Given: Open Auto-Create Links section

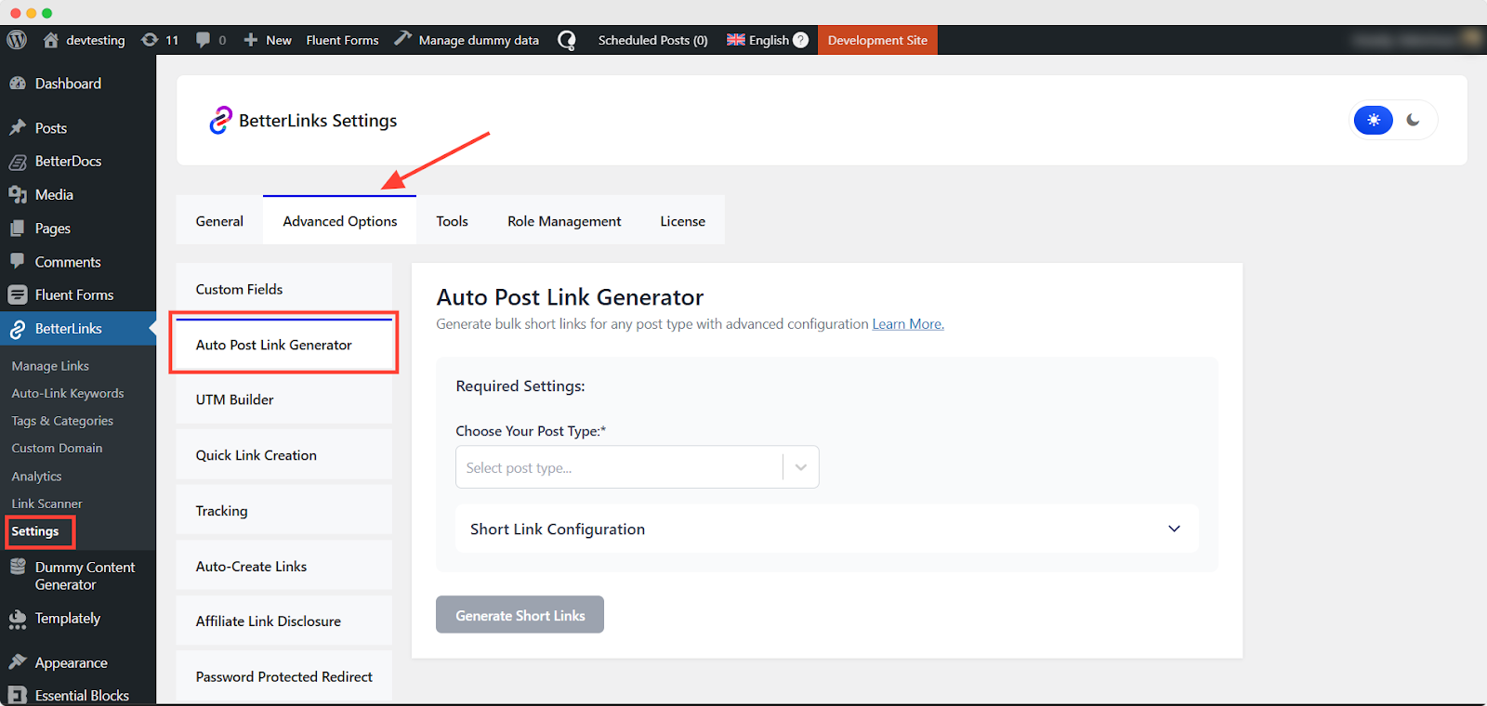Looking at the screenshot, I should 284,566.
